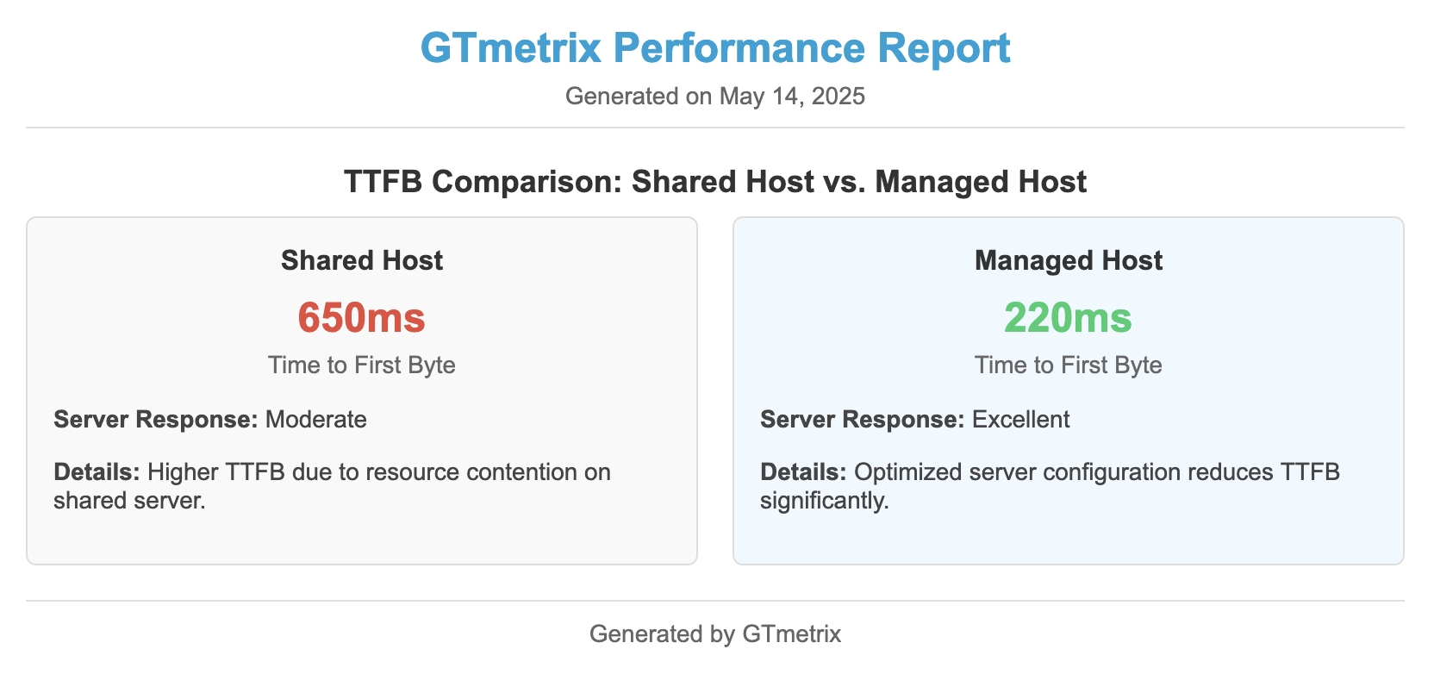
Task: Click the Details text about resource contention
Action: pos(333,486)
